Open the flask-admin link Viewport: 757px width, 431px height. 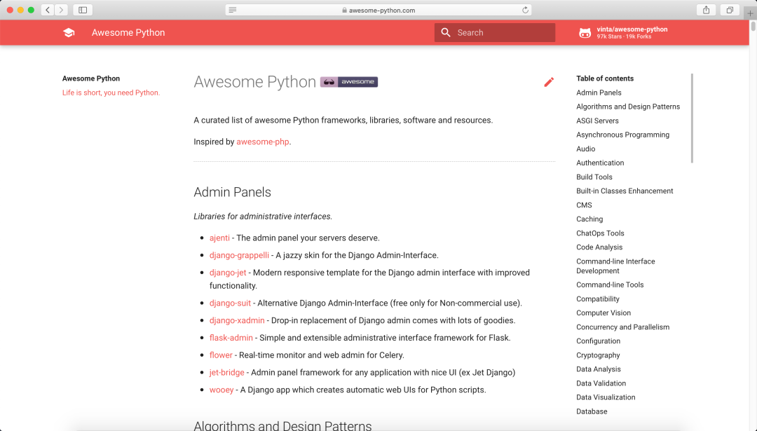tap(231, 338)
